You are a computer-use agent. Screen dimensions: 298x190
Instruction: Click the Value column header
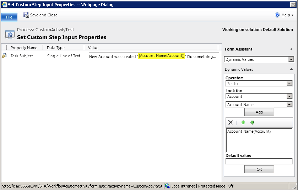click(93, 48)
